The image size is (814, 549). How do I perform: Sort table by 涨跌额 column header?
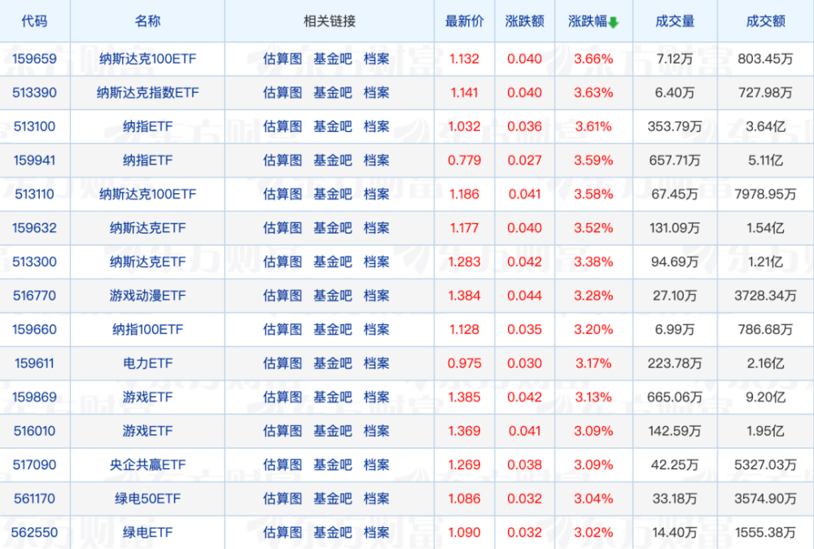coord(524,21)
